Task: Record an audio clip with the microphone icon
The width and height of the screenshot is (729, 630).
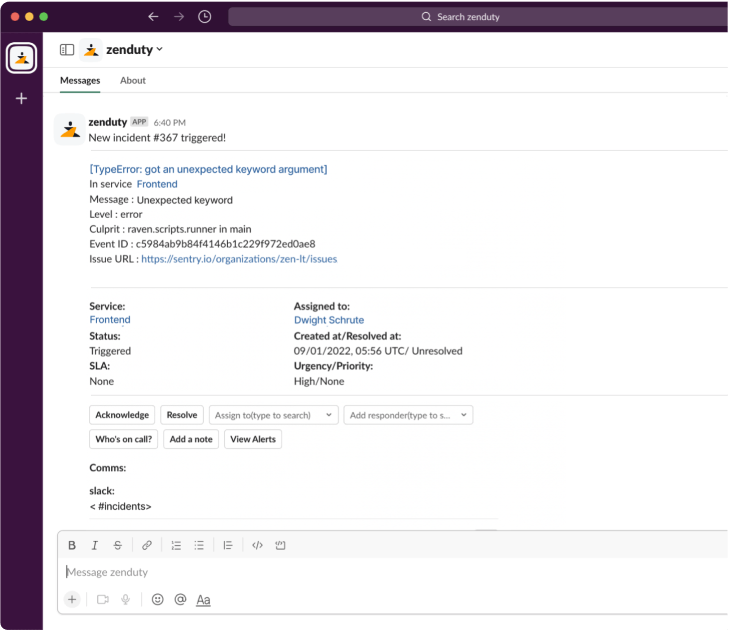Action: click(125, 599)
